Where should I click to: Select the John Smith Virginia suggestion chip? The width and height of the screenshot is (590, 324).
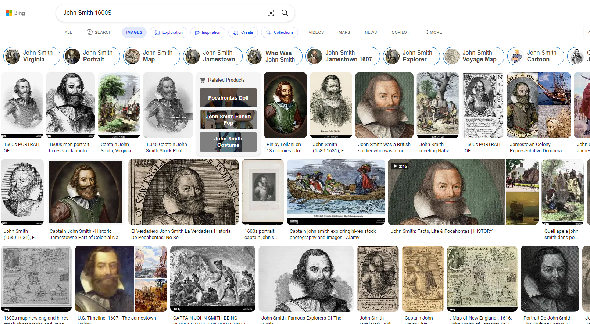[32, 56]
